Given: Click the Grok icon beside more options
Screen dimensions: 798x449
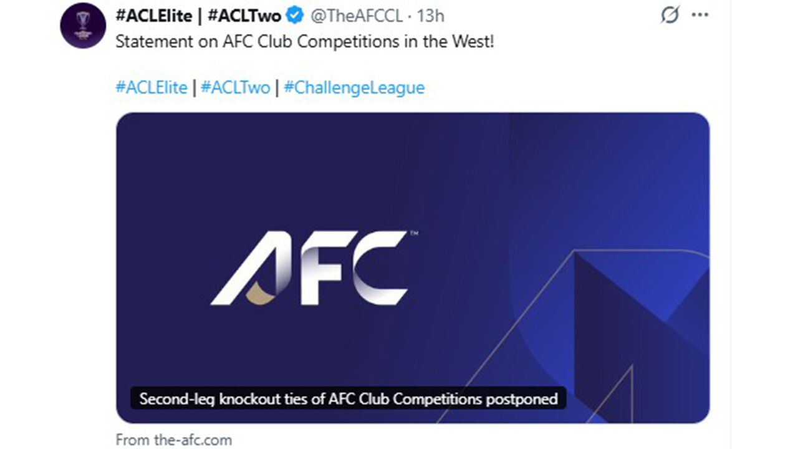Looking at the screenshot, I should [x=670, y=16].
